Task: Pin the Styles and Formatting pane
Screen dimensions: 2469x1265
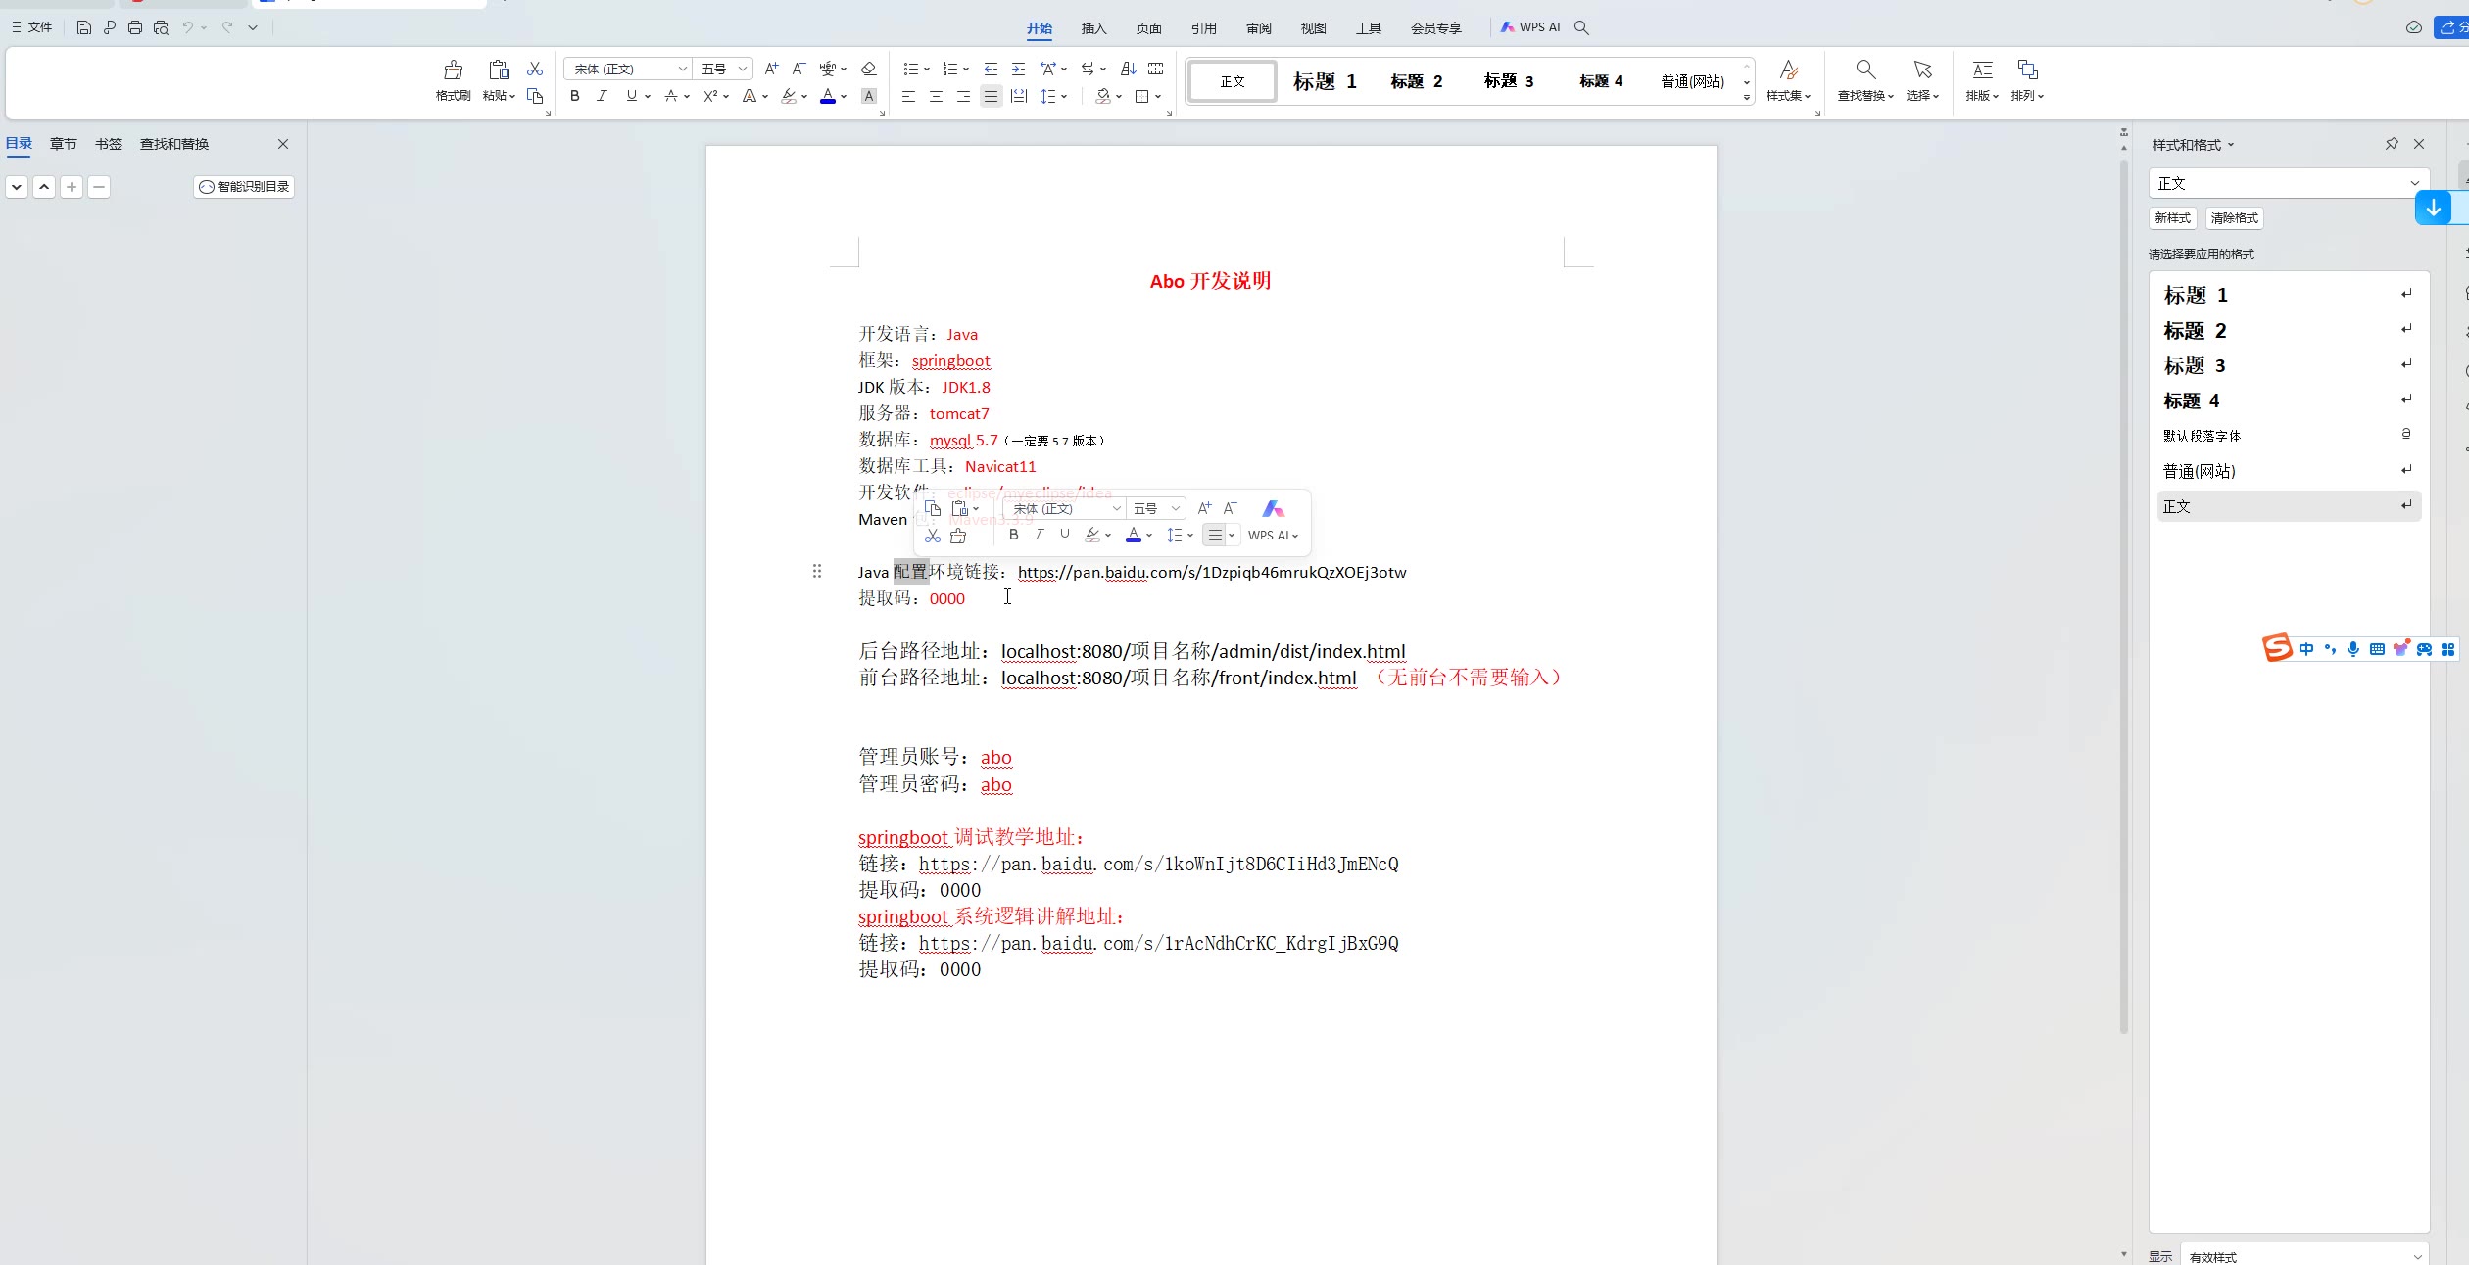Action: 2392,144
